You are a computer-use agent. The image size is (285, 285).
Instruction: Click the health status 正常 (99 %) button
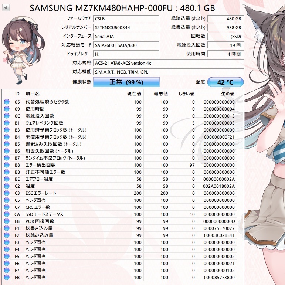126,82
